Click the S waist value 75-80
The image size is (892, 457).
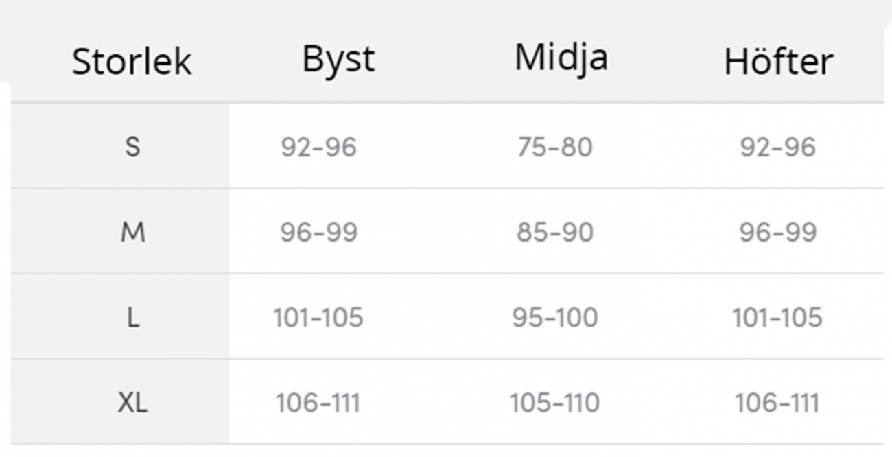(x=554, y=147)
